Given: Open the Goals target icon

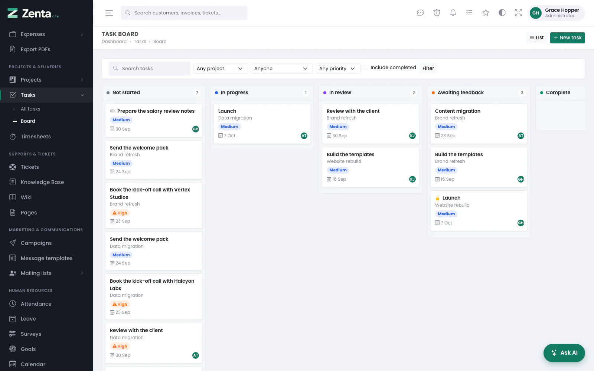Looking at the screenshot, I should click(x=13, y=349).
